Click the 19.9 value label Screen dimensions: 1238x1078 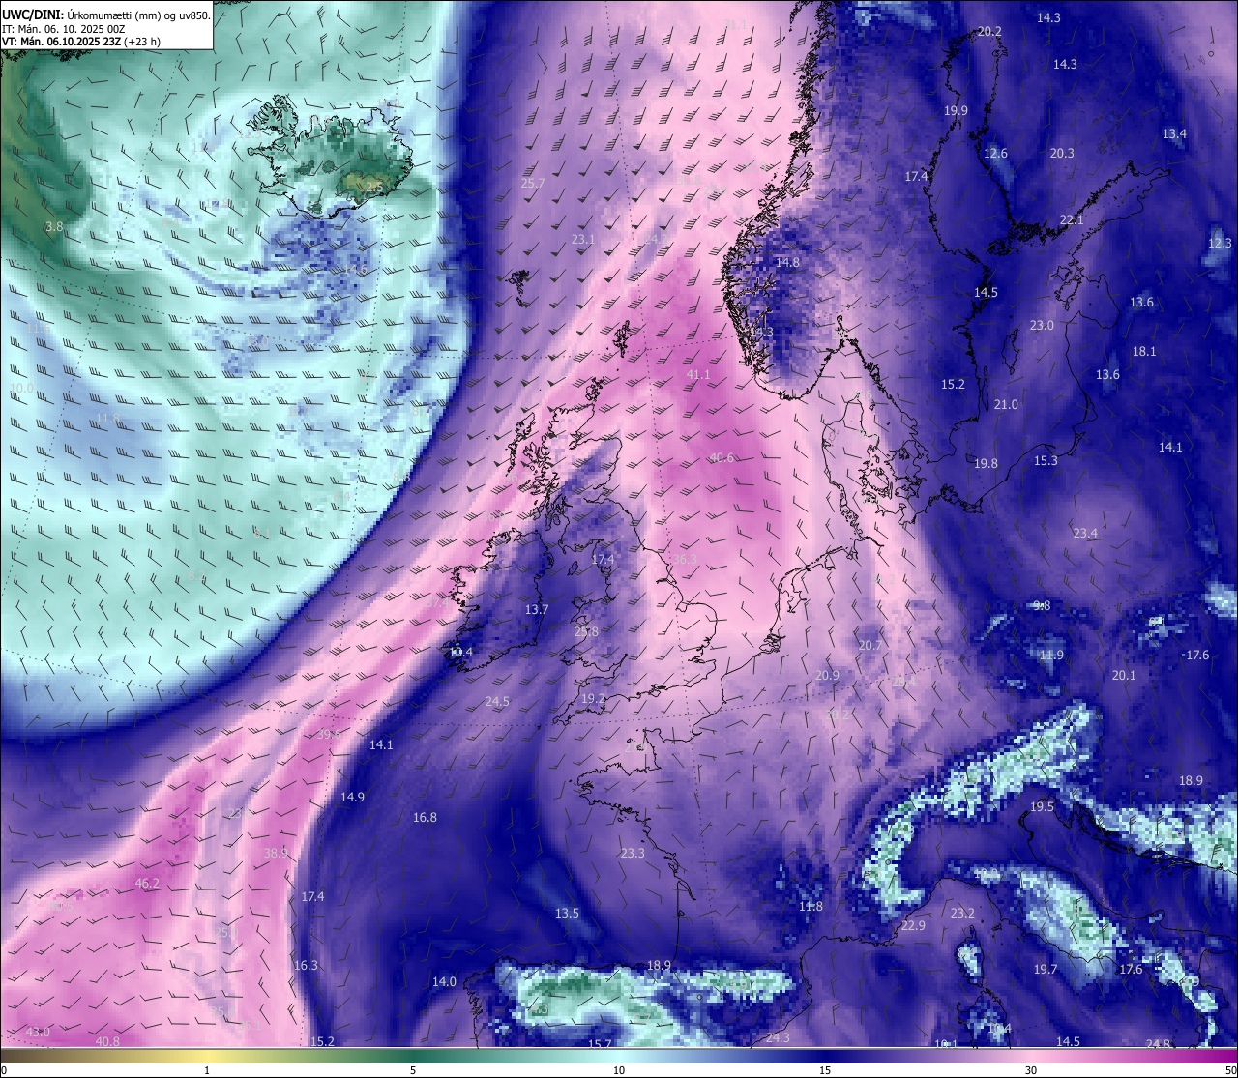coord(956,110)
